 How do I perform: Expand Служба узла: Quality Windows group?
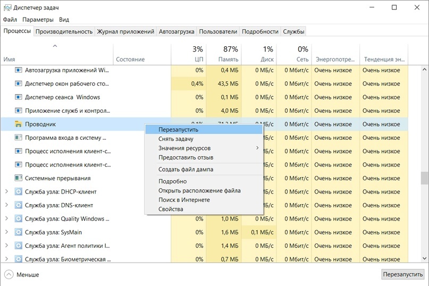(6, 218)
